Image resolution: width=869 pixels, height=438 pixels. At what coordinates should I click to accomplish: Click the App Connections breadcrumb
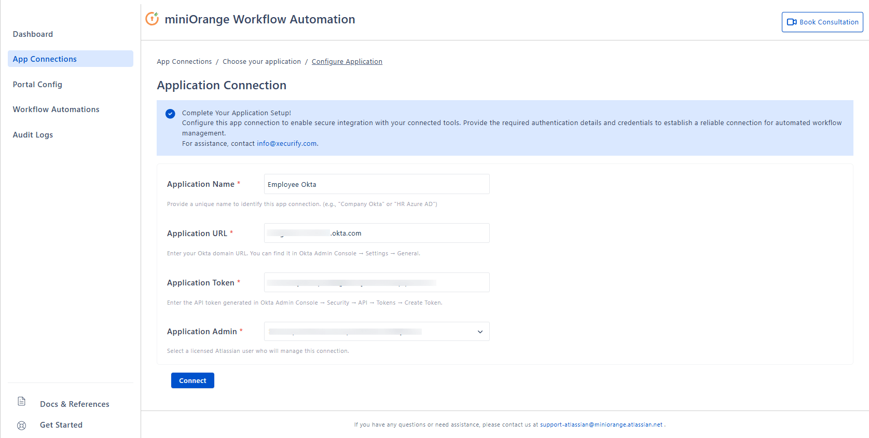(184, 61)
